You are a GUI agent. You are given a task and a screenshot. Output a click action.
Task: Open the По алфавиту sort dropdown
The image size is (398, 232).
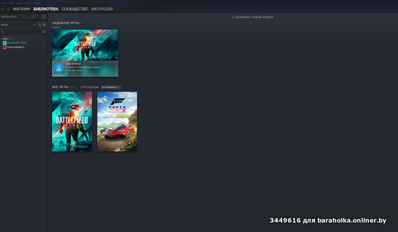pyautogui.click(x=111, y=87)
